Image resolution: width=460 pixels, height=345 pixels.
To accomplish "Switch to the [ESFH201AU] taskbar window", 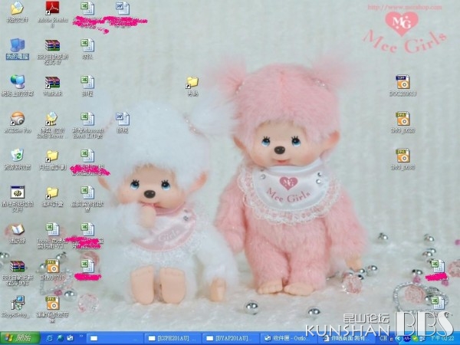I will click(x=172, y=338).
